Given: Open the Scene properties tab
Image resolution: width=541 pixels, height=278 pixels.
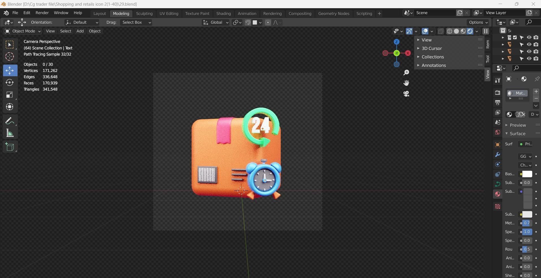Looking at the screenshot, I should pos(497,122).
